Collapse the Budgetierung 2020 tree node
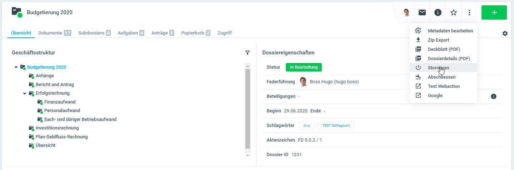The width and height of the screenshot is (514, 170). 16,67
